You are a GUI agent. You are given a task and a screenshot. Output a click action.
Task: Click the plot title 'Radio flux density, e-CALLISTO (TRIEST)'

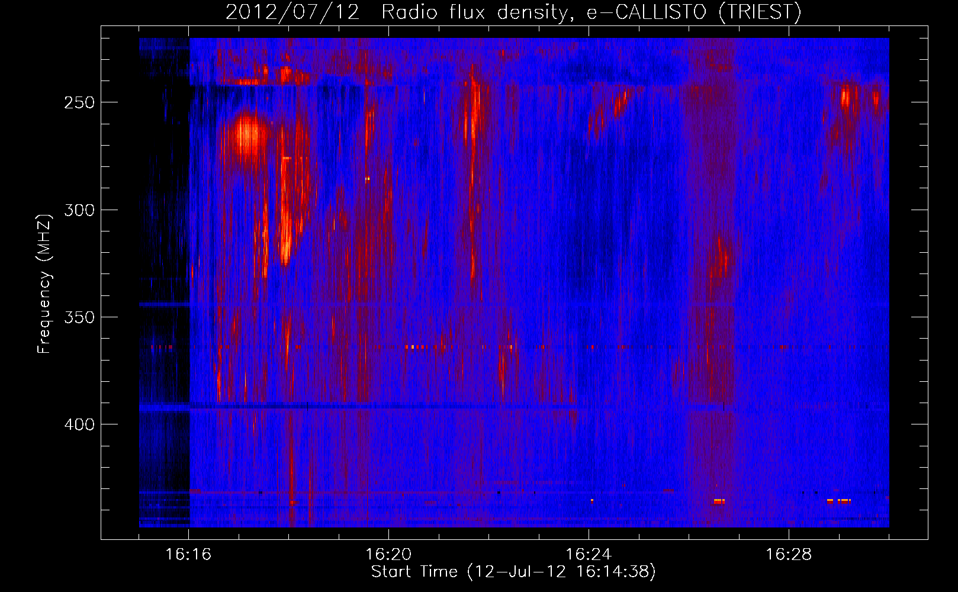pos(591,12)
